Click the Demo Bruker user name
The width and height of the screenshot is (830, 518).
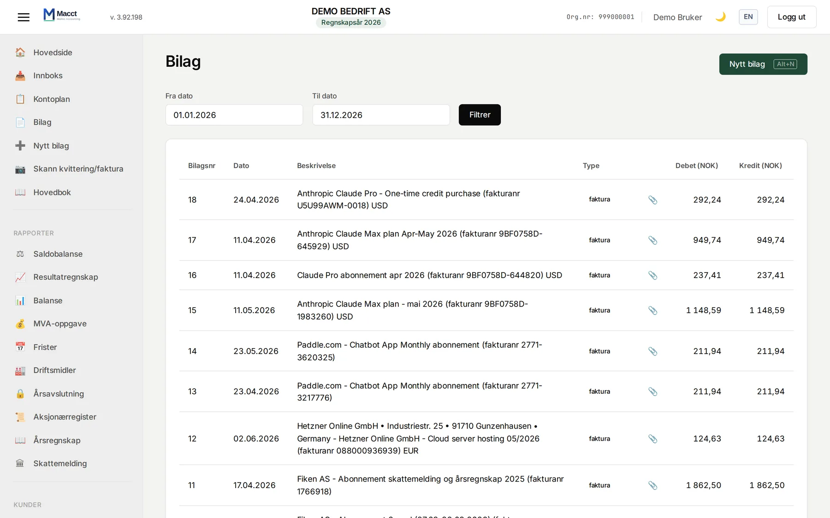pyautogui.click(x=677, y=17)
